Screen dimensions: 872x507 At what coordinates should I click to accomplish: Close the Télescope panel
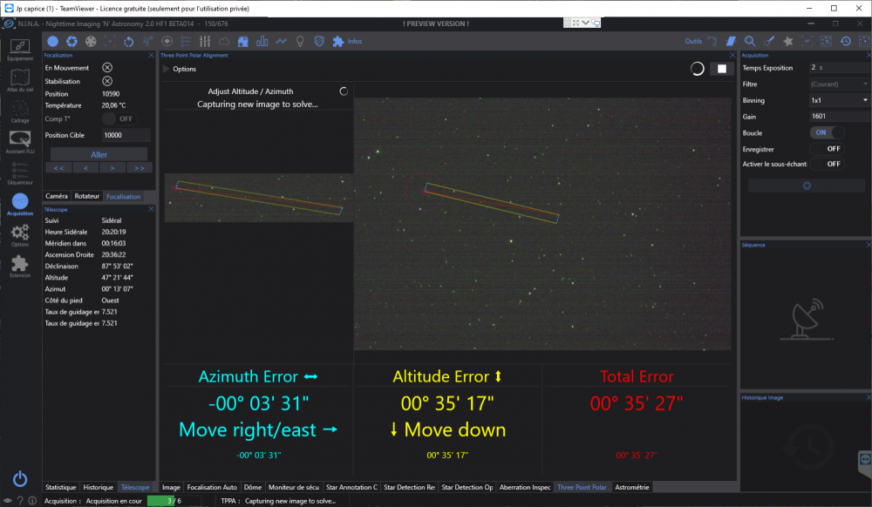coord(151,209)
